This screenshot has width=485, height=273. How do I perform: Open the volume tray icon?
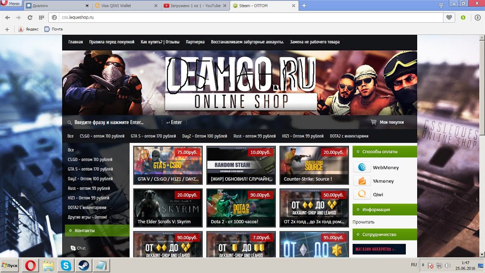point(447,265)
